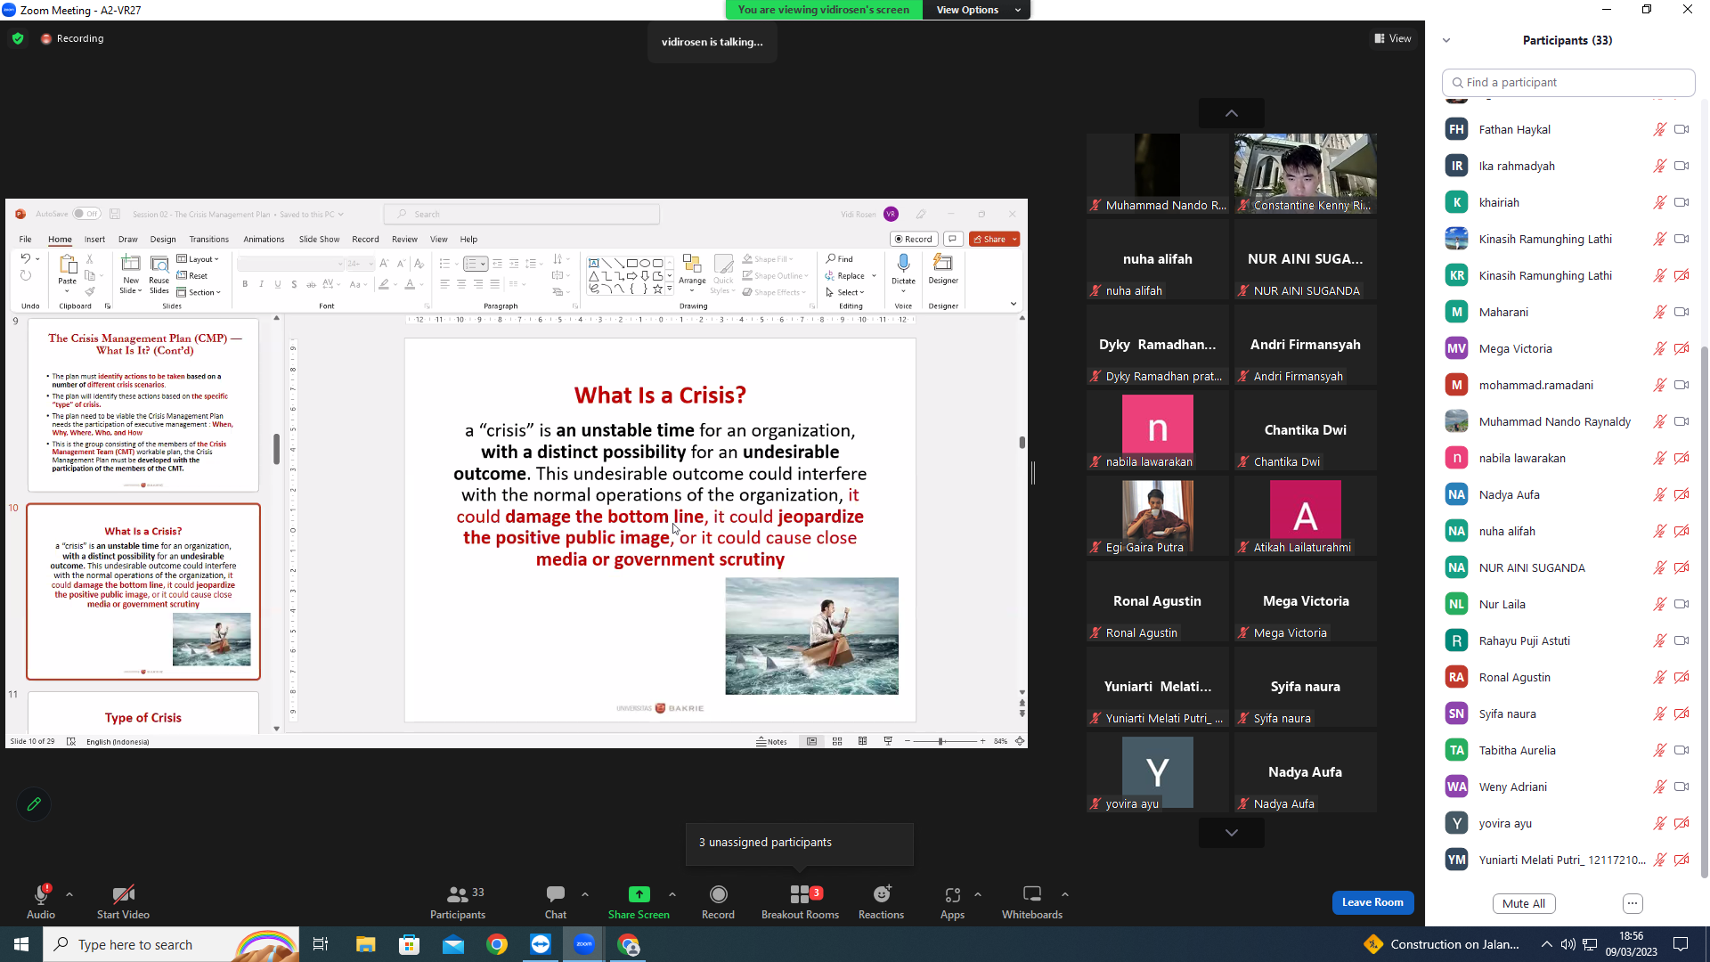Toggle mute for Ronal Agustin
The width and height of the screenshot is (1710, 962).
1659,677
